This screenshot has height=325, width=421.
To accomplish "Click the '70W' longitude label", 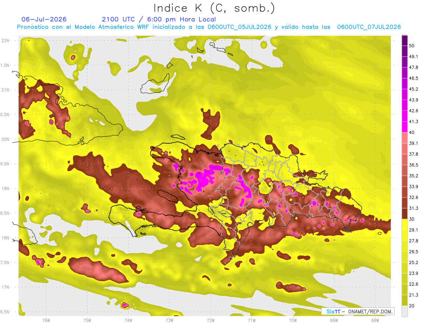I will [x=293, y=320].
